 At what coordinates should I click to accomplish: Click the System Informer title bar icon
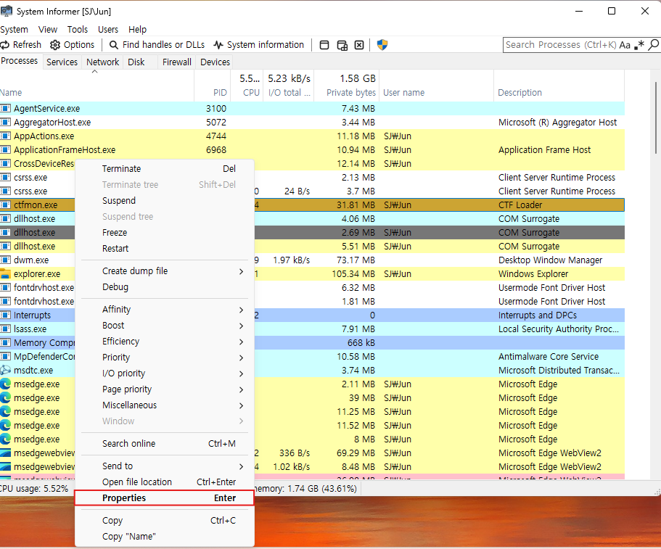pyautogui.click(x=6, y=11)
